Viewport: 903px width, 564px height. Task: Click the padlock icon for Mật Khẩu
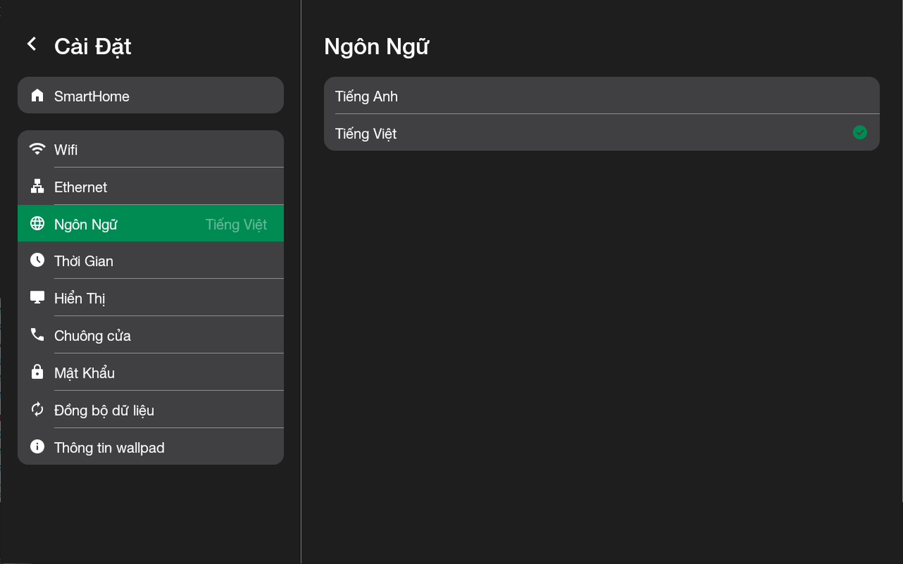point(37,372)
